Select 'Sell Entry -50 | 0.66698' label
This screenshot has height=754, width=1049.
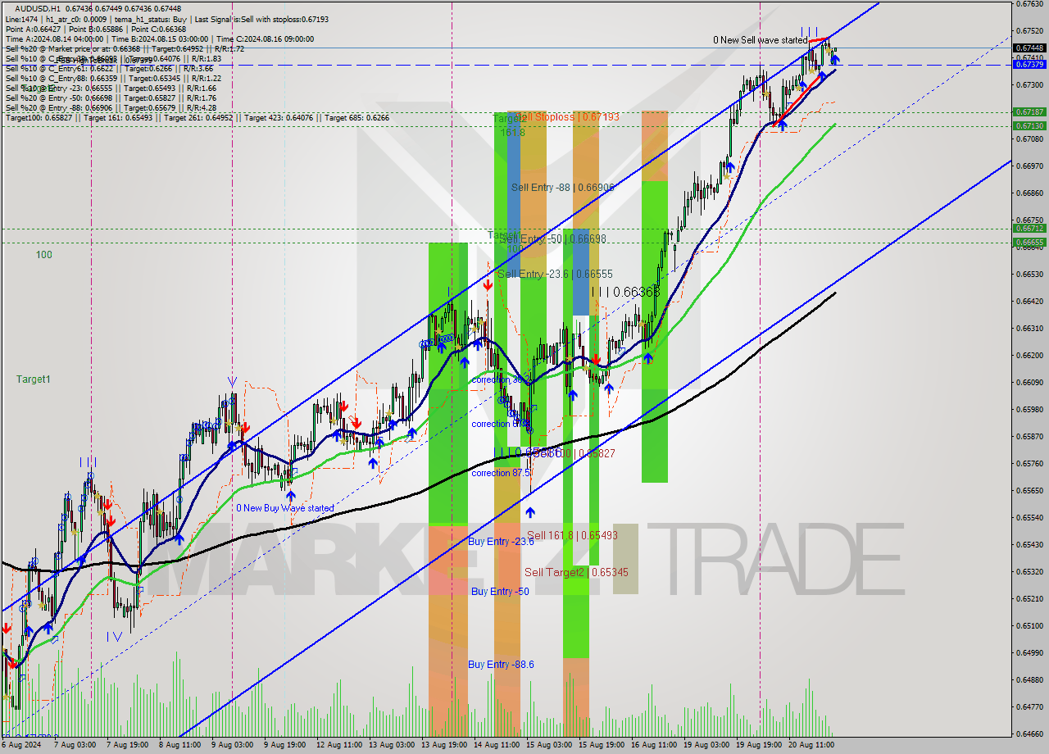pos(552,238)
